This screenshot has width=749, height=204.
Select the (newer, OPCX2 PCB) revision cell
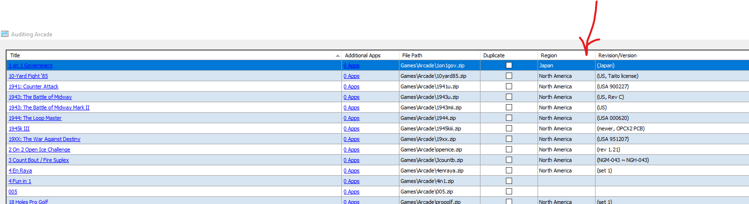point(672,129)
